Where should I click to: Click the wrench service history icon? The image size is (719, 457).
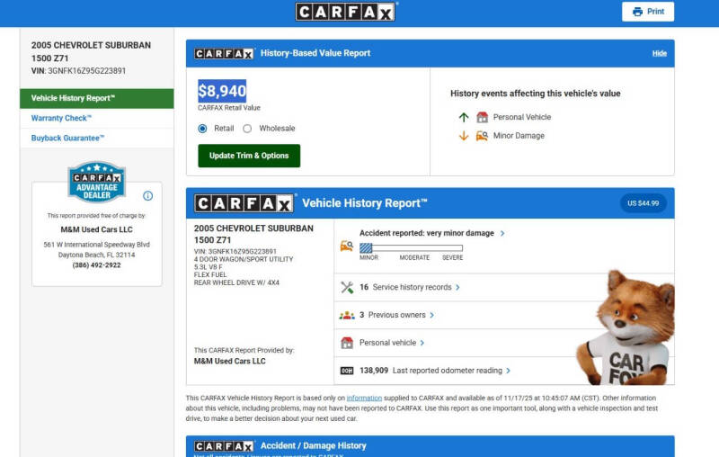click(x=347, y=287)
